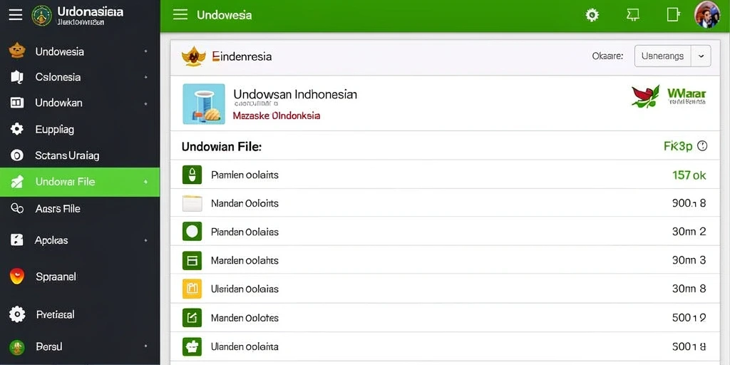Select Cslonesia in the sidebar
This screenshot has width=730, height=365.
tap(80, 77)
